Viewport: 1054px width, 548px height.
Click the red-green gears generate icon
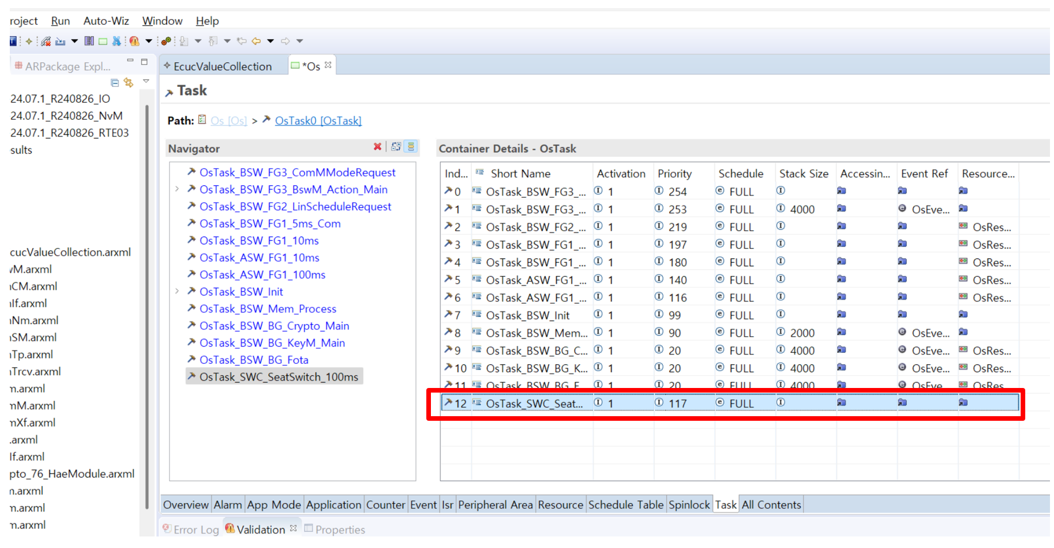[x=166, y=41]
